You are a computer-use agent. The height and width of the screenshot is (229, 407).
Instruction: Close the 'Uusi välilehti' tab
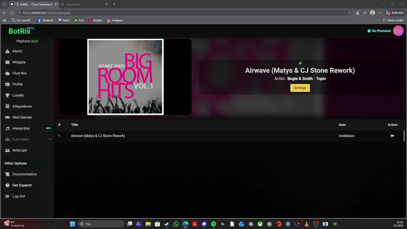[x=107, y=4]
